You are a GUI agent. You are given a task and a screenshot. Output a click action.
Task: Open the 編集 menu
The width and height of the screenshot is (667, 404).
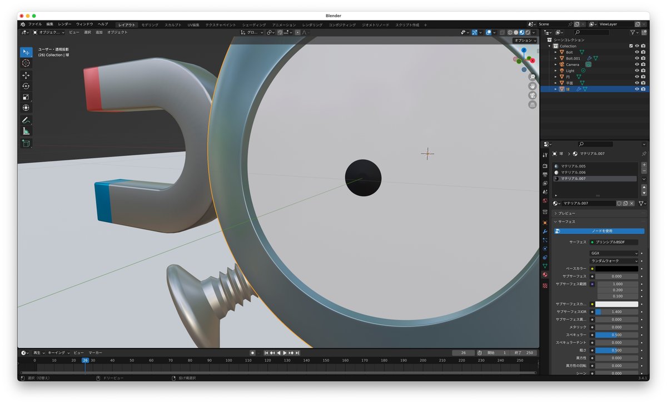point(50,24)
